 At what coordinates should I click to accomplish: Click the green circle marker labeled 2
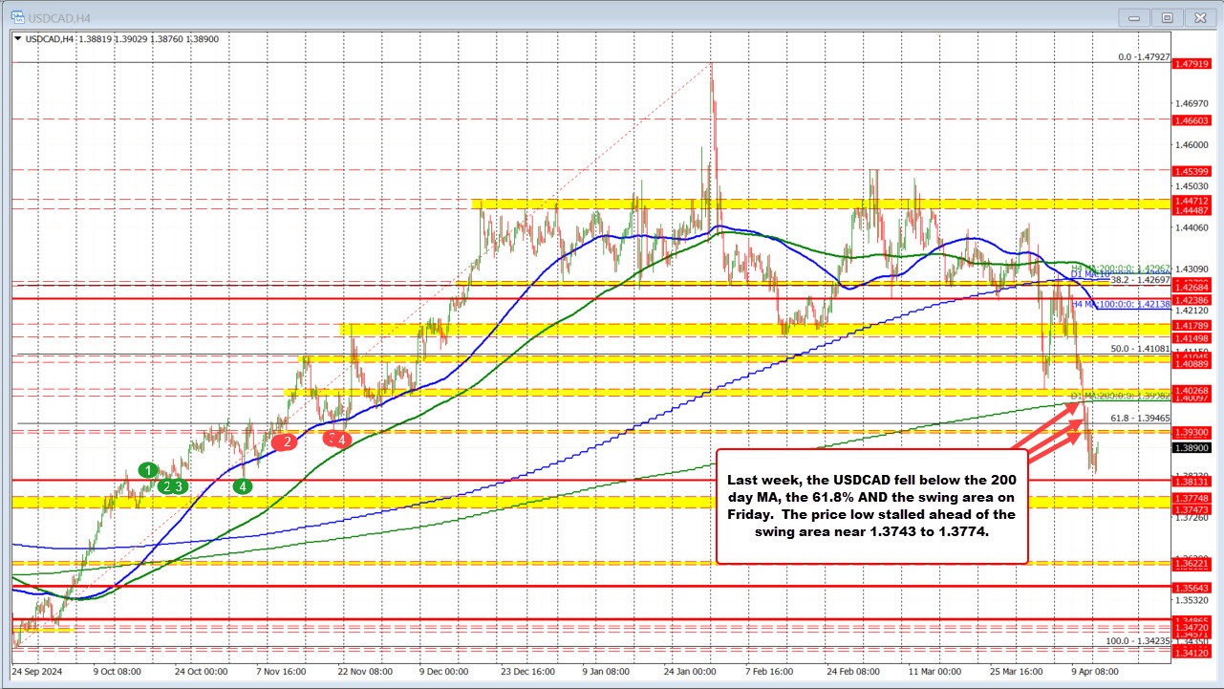(x=166, y=485)
